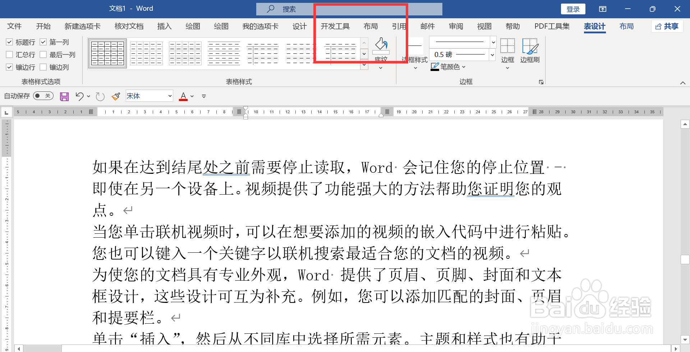Click the Shading paint bucket icon
The image size is (690, 352).
click(381, 45)
